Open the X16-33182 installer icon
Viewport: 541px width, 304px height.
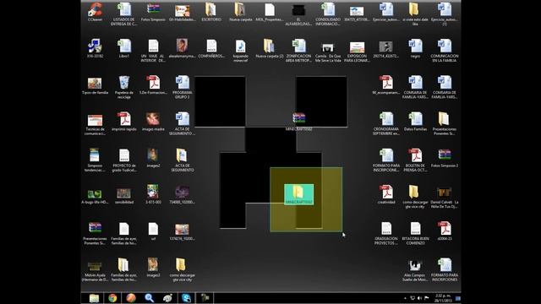(95, 48)
